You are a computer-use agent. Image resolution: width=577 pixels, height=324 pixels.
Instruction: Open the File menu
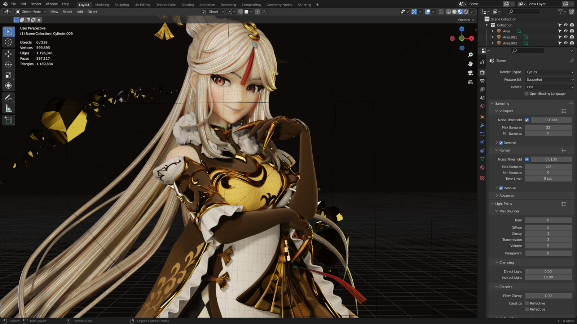click(13, 4)
